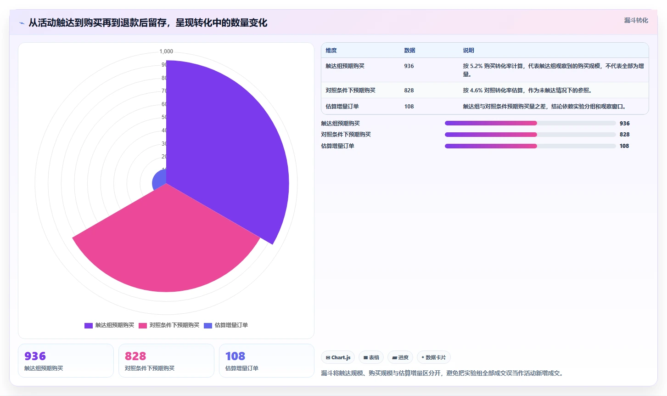Click the lightning icon beside the title
The height and width of the screenshot is (396, 667).
[22, 23]
